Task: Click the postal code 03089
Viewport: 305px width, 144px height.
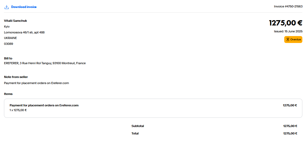Action: (9, 44)
